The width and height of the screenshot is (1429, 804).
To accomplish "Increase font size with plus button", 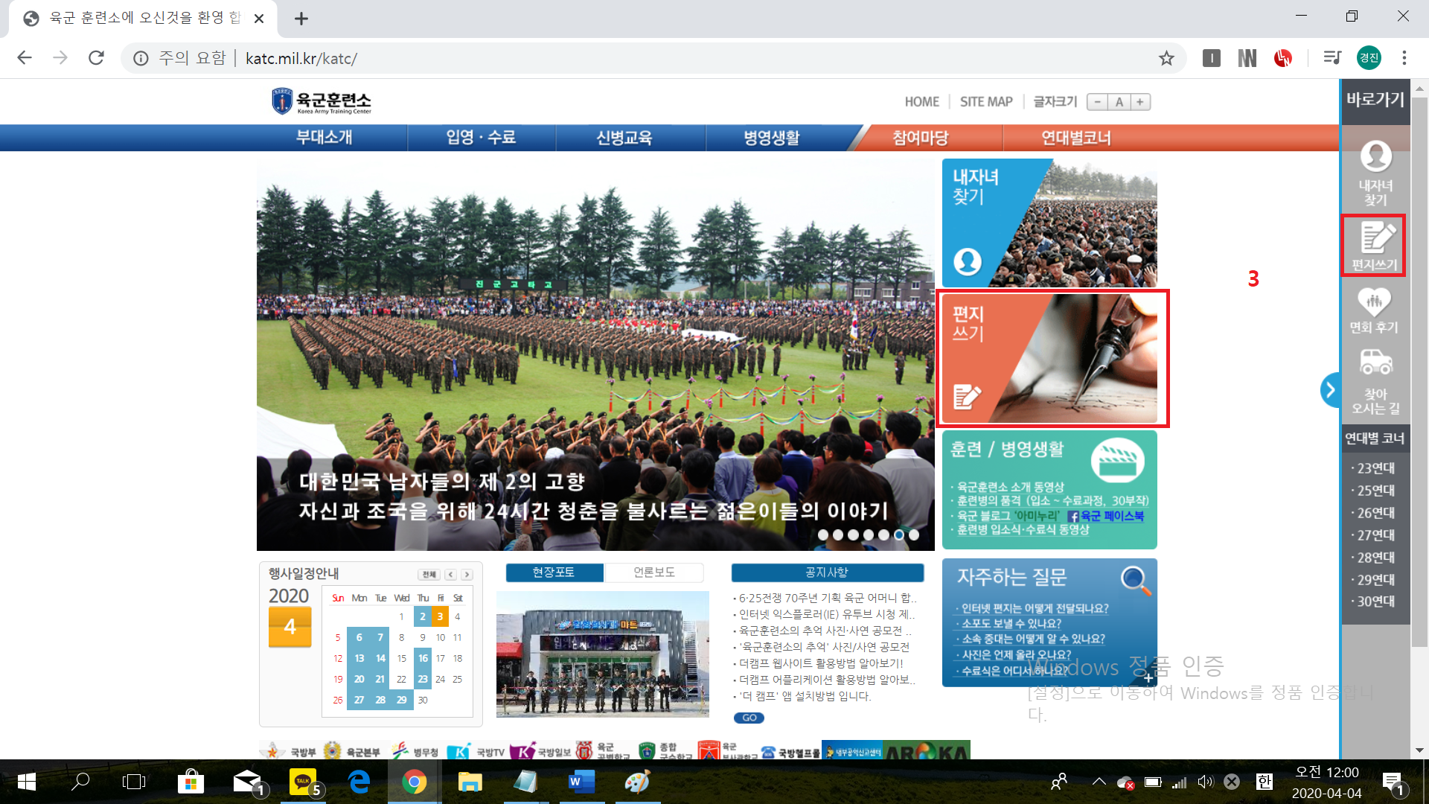I will coord(1139,102).
